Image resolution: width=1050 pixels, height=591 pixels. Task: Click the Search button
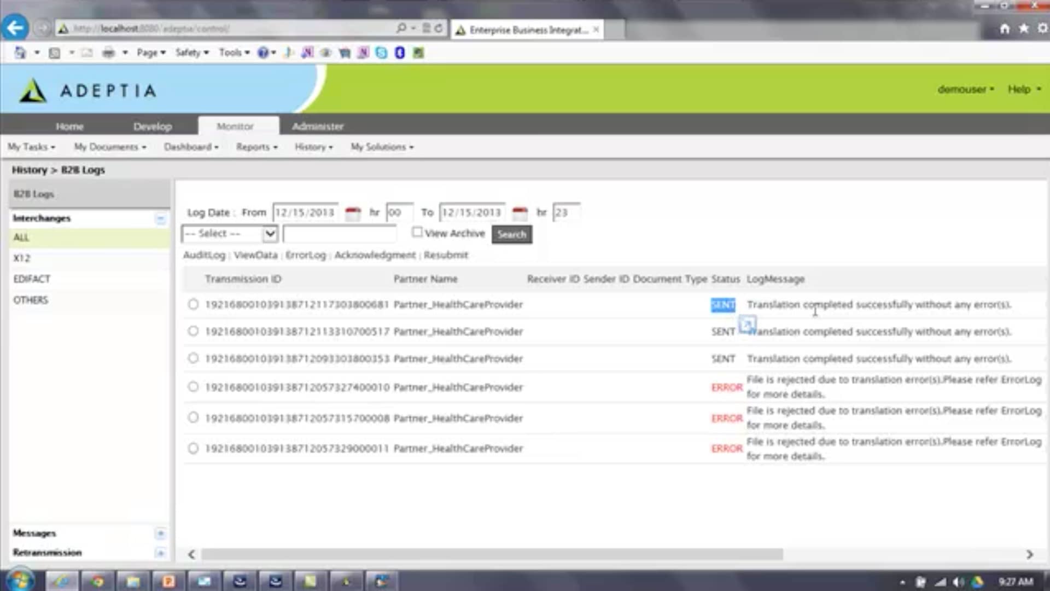pyautogui.click(x=511, y=234)
